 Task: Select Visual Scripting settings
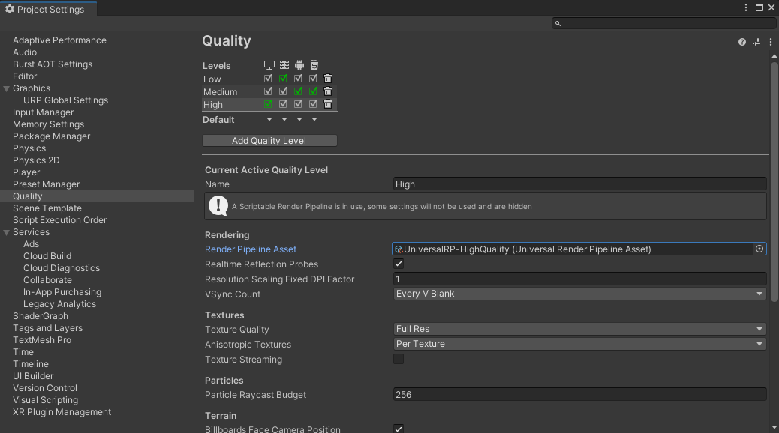46,400
